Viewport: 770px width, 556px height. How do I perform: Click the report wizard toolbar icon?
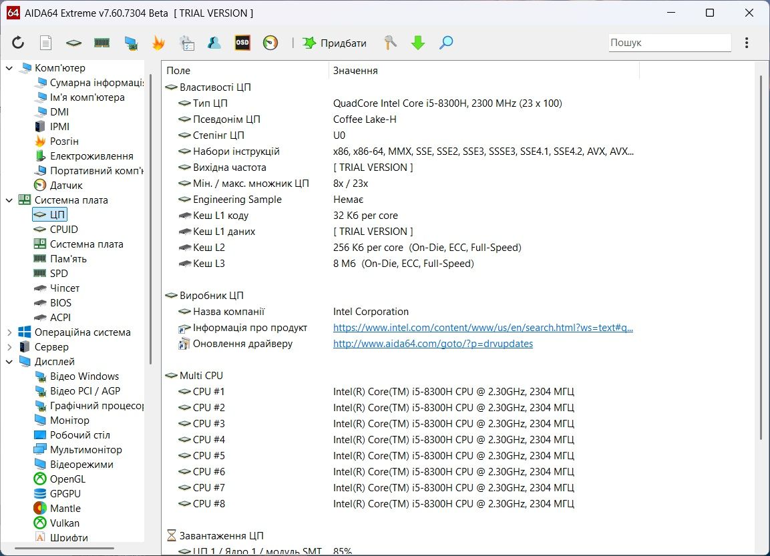point(186,43)
